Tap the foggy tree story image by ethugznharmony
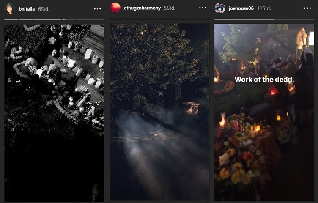The height and width of the screenshot is (203, 318). tap(159, 112)
